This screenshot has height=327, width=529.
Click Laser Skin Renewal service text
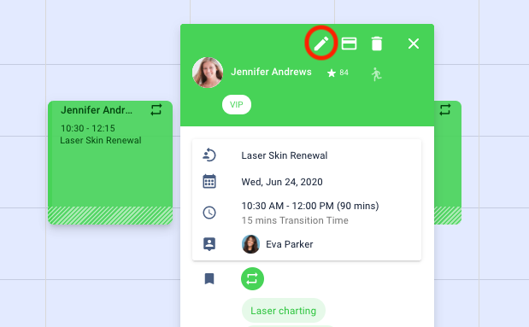(284, 155)
